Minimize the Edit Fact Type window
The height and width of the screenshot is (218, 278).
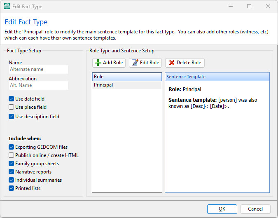pyautogui.click(x=230, y=6)
